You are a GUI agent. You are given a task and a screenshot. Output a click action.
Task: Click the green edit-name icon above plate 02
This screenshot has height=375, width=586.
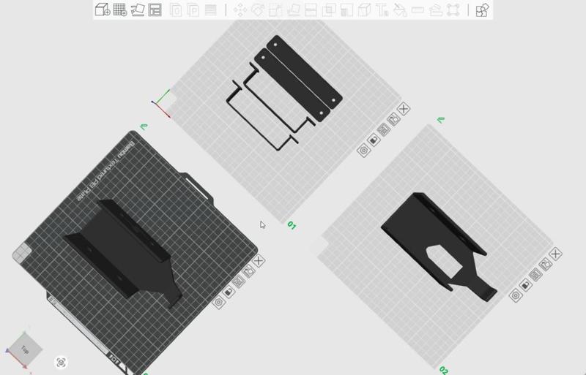coord(441,120)
